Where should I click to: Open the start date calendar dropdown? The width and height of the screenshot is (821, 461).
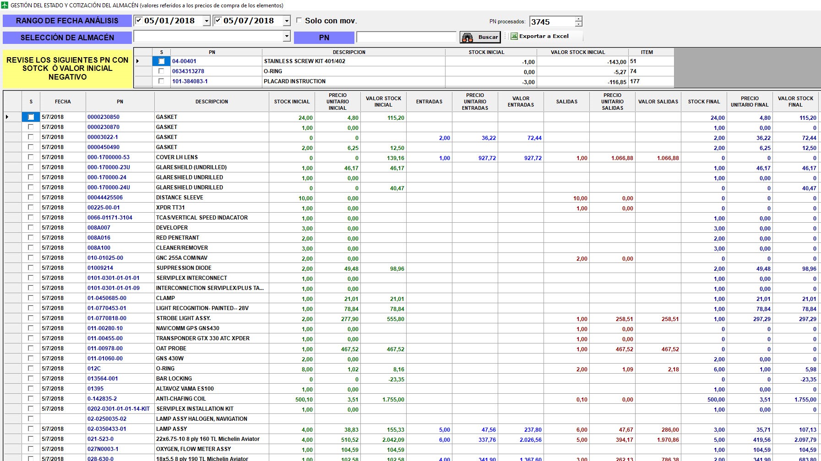point(207,21)
